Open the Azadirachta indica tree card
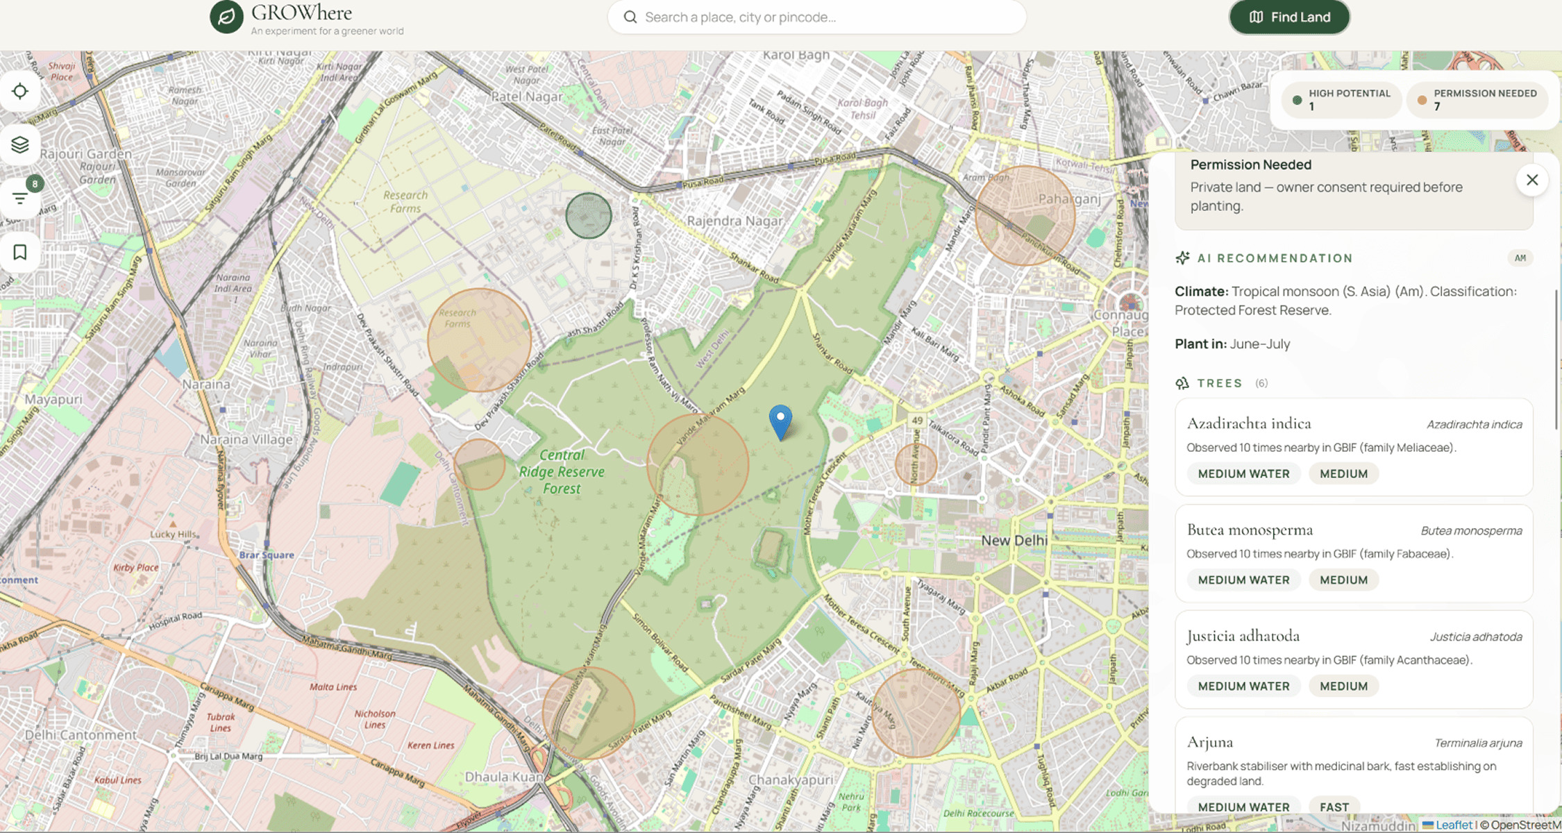The height and width of the screenshot is (833, 1562). [x=1354, y=447]
